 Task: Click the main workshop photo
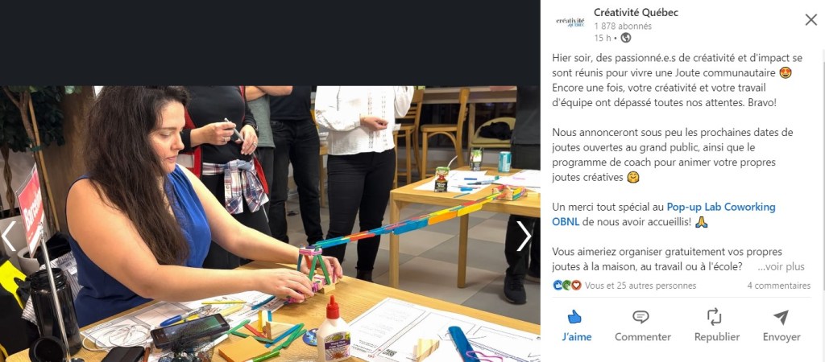tap(270, 224)
